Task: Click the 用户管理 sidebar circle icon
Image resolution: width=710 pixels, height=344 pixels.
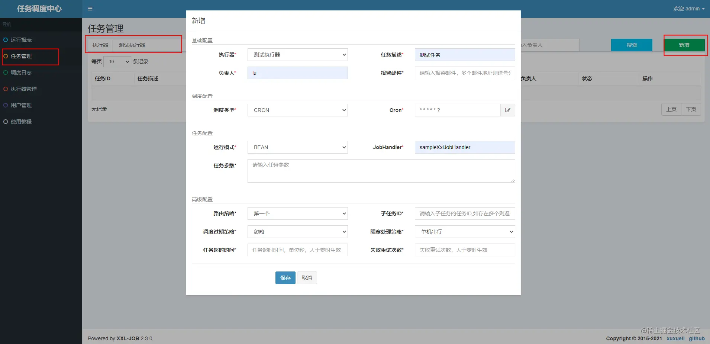Action: click(6, 105)
